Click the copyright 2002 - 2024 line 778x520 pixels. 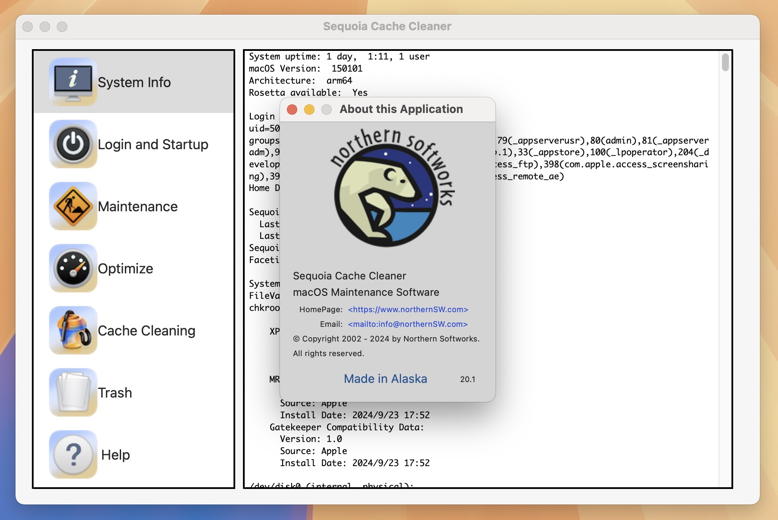[386, 339]
